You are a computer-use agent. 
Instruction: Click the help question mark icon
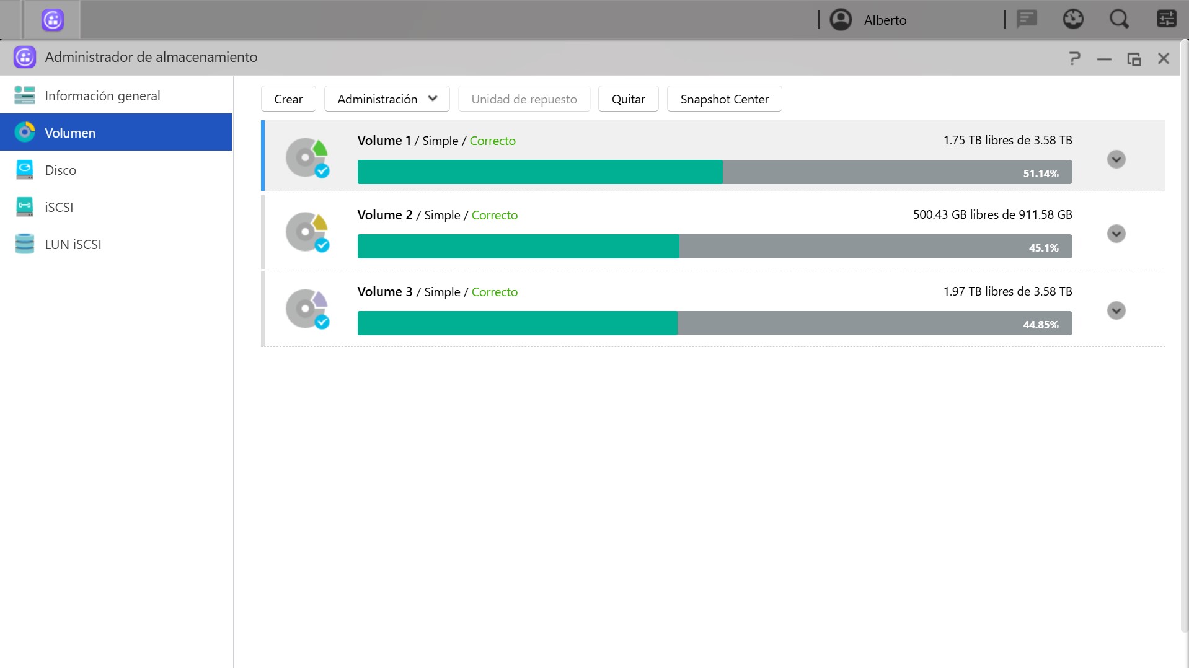coord(1074,58)
